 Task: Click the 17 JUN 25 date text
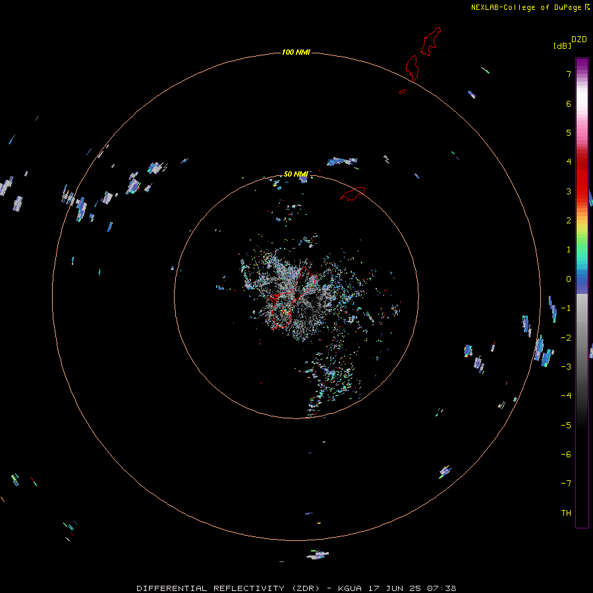395,588
